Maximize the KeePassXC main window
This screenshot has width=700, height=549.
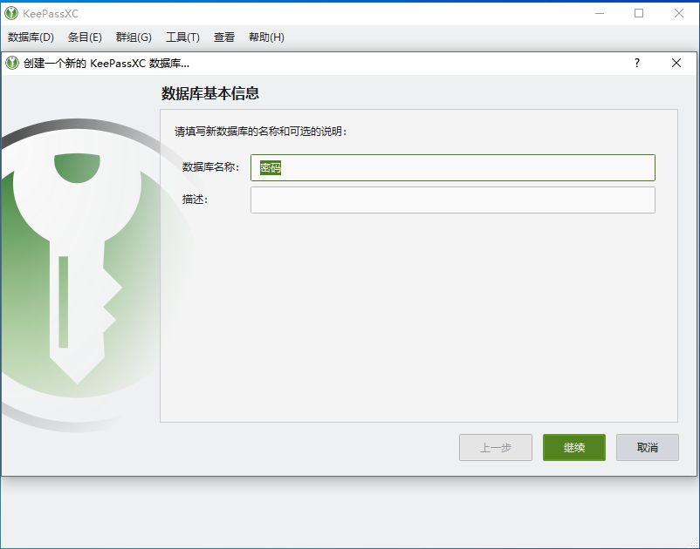[638, 13]
